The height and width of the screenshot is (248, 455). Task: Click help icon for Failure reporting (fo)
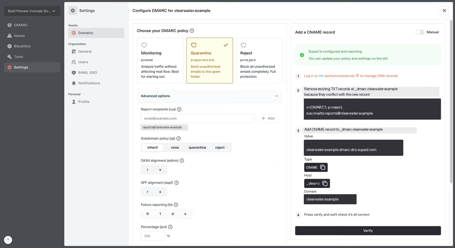[x=176, y=205]
